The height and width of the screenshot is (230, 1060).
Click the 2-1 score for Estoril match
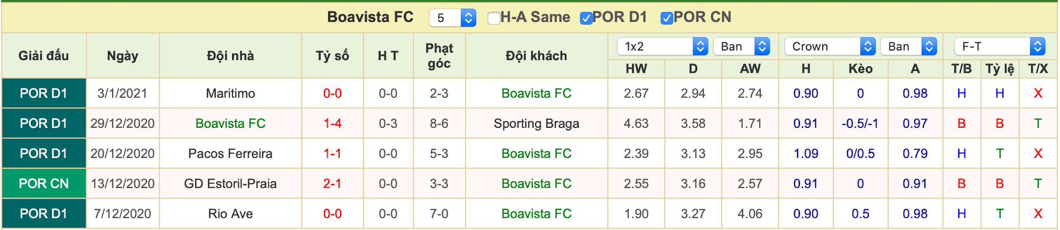pos(332,183)
